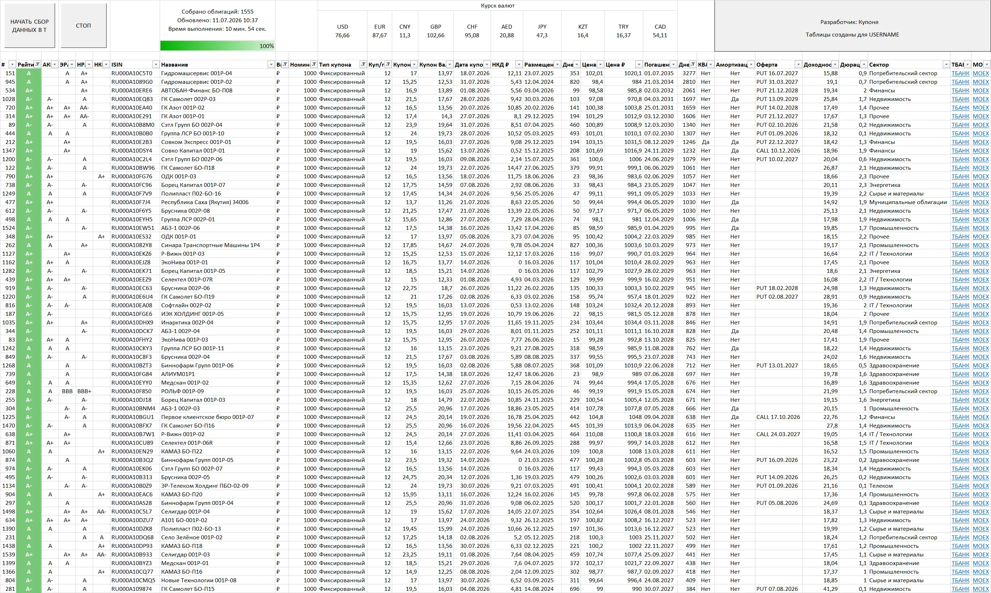
Task: Open the Дата купона filter dropdown
Action: (x=487, y=65)
